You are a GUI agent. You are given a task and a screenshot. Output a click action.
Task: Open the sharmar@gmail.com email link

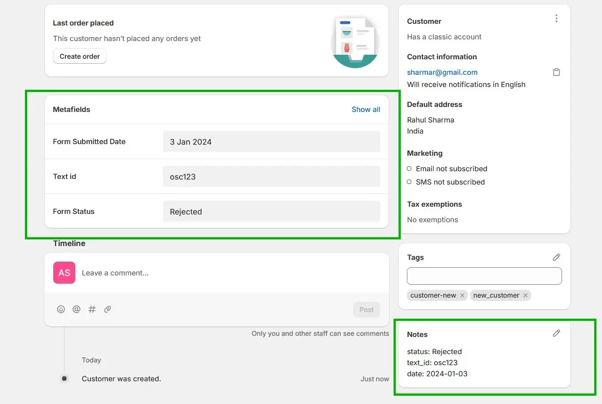(x=442, y=73)
